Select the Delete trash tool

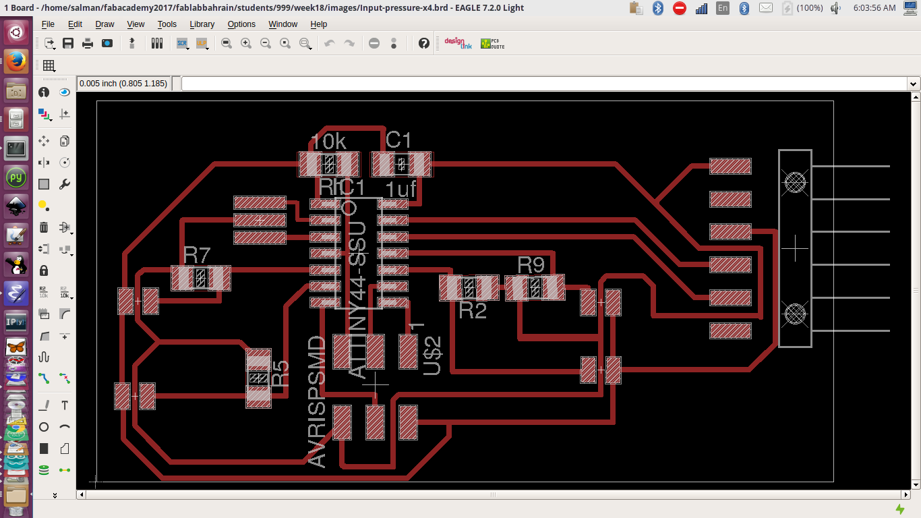[43, 227]
